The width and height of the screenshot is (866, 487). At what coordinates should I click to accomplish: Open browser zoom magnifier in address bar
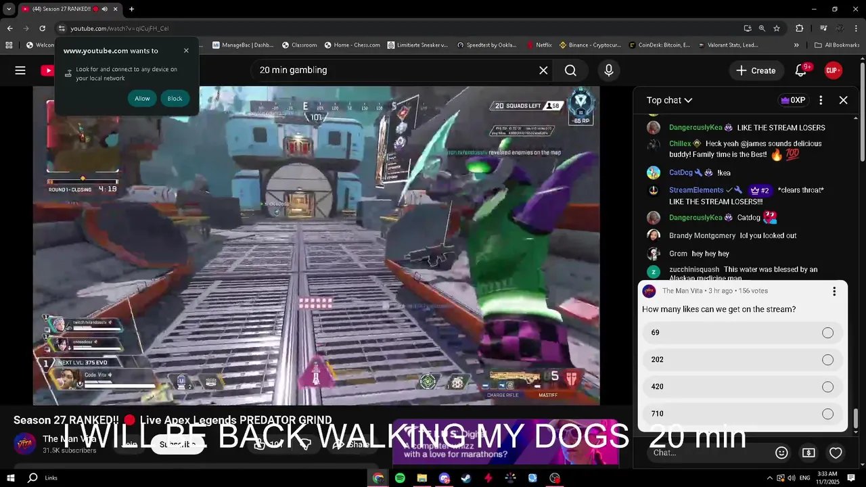[762, 28]
